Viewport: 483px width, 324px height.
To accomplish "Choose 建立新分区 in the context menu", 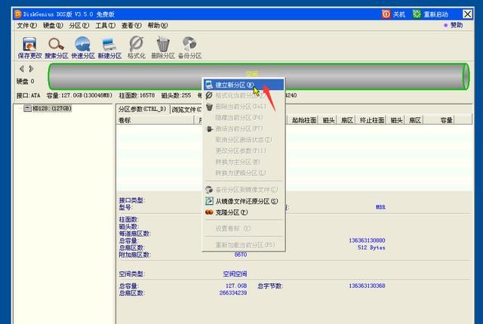I will coord(243,85).
